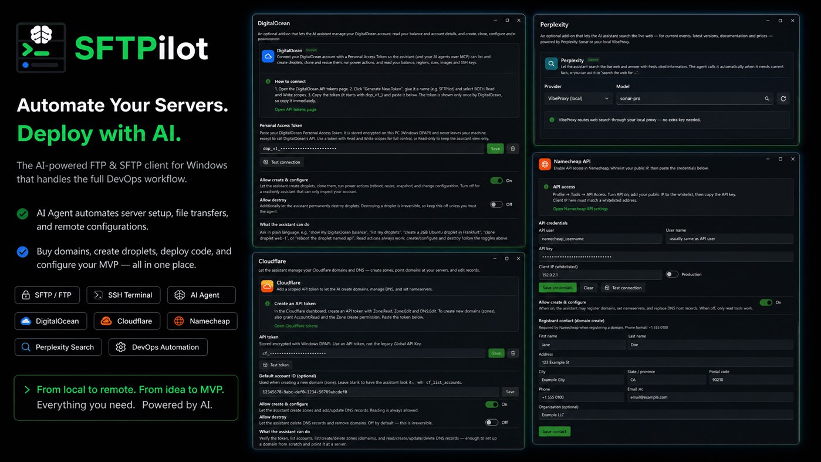Click the Perplexity search icon in Perplexity window

tap(551, 63)
